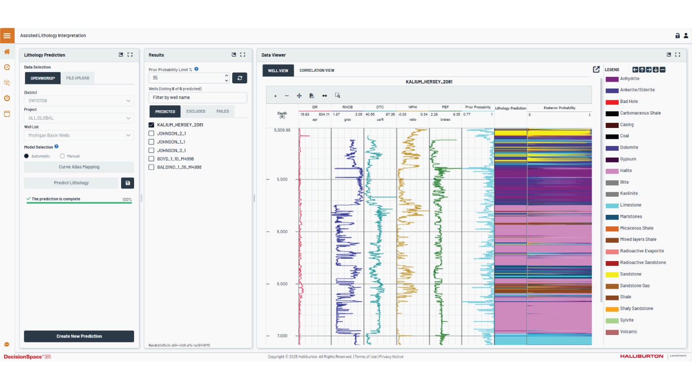The image size is (692, 389).
Task: Open the Well List dropdown
Action: (x=79, y=135)
